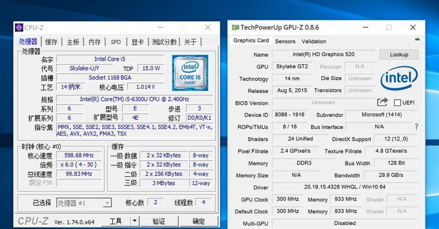Click the 倍频 value x 6.0 ( 4 - 30 )
Image resolution: width=439 pixels, height=229 pixels.
[79, 165]
